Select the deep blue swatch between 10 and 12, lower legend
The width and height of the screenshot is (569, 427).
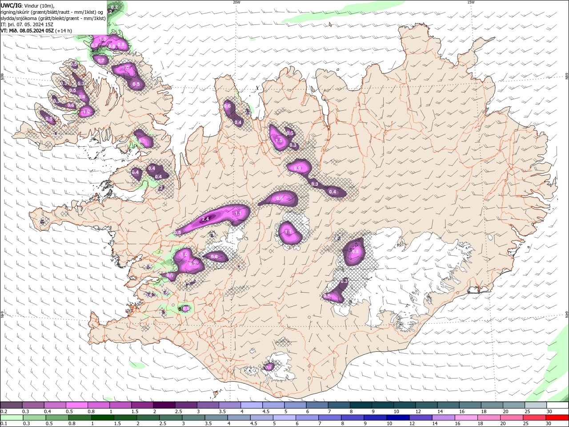coord(397,418)
